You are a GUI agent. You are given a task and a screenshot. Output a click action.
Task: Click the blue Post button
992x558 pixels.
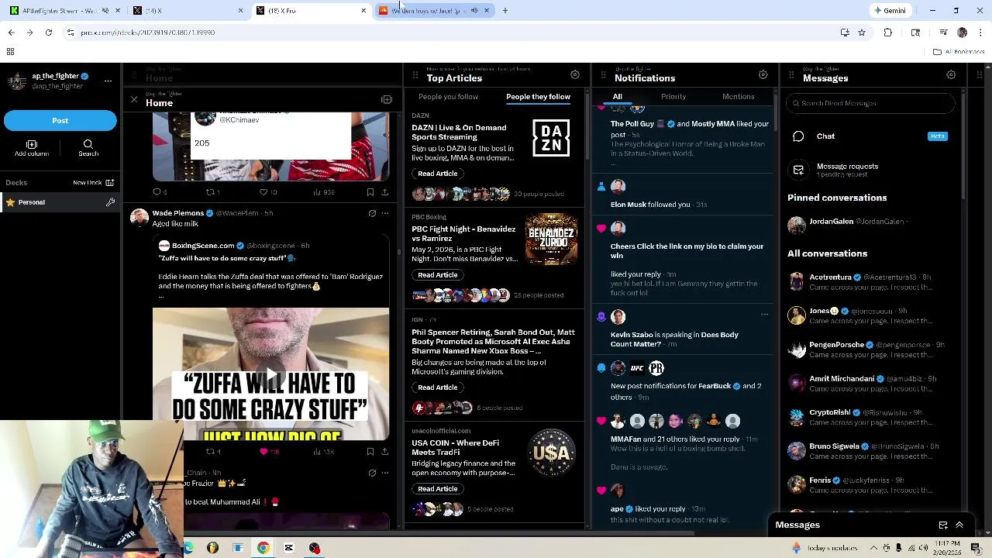click(60, 120)
